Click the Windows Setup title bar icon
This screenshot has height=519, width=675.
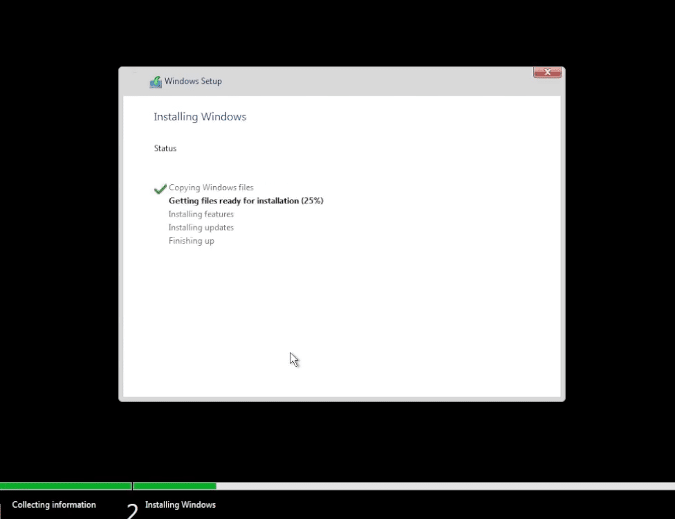pos(156,82)
